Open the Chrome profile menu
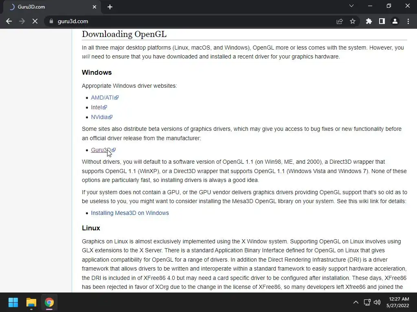 tap(395, 21)
